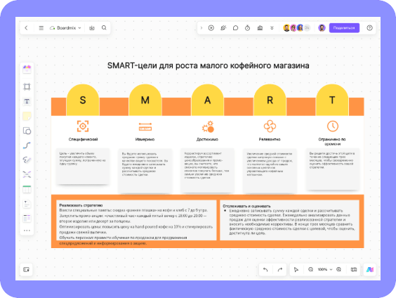The image size is (396, 298).
Task: Click the back arrow in top toolbar
Action: (26, 28)
